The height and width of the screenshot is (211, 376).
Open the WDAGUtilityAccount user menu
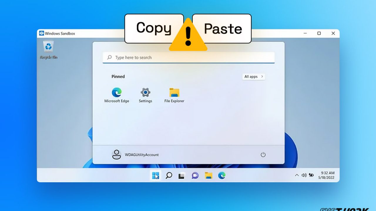(x=135, y=155)
